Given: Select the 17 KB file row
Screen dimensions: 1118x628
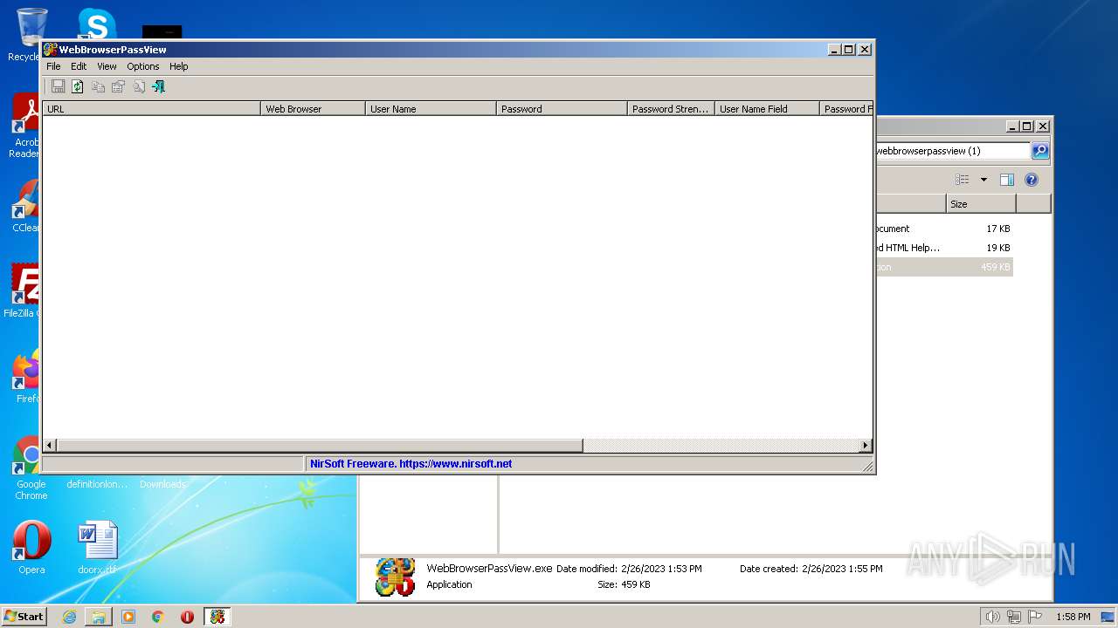Looking at the screenshot, I should tap(943, 229).
